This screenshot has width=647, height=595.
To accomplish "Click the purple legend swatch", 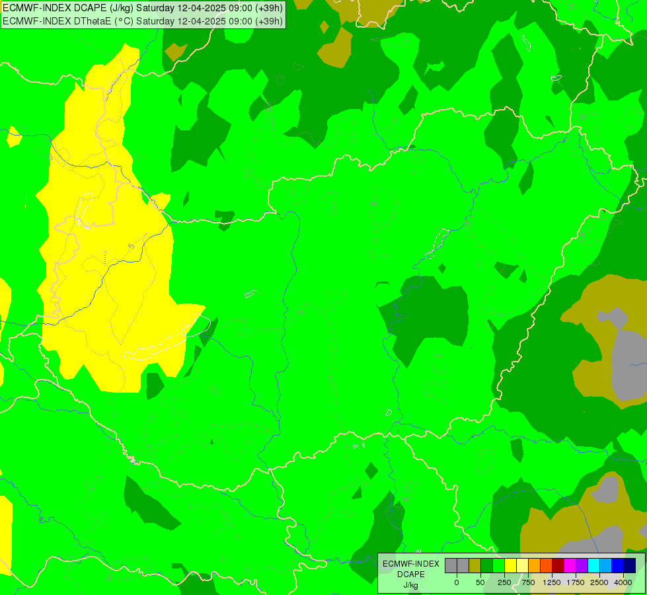I will coord(582,565).
